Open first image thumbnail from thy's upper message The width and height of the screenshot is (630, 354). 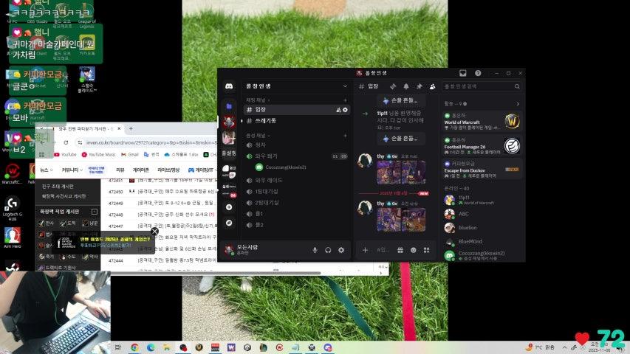[x=388, y=172]
